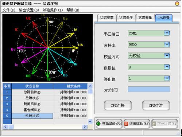Click the orange round button in title bar

pyautogui.click(x=177, y=4)
